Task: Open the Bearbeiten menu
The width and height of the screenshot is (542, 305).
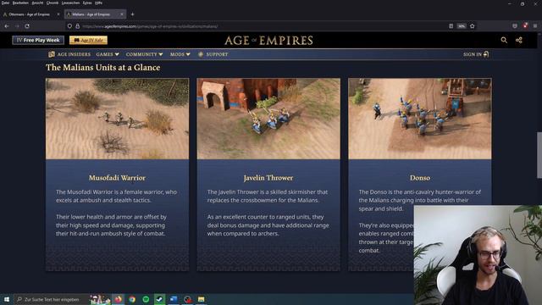Action: [20, 3]
